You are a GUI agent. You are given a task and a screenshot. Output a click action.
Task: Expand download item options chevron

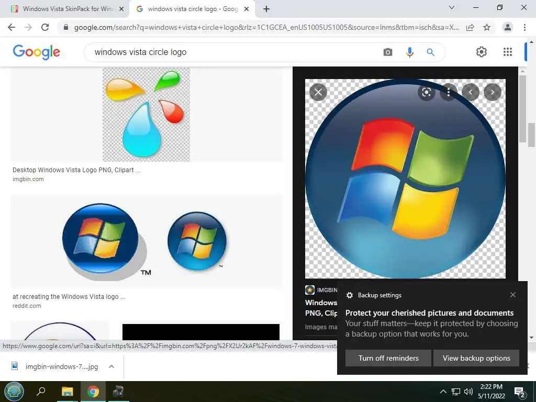[111, 366]
